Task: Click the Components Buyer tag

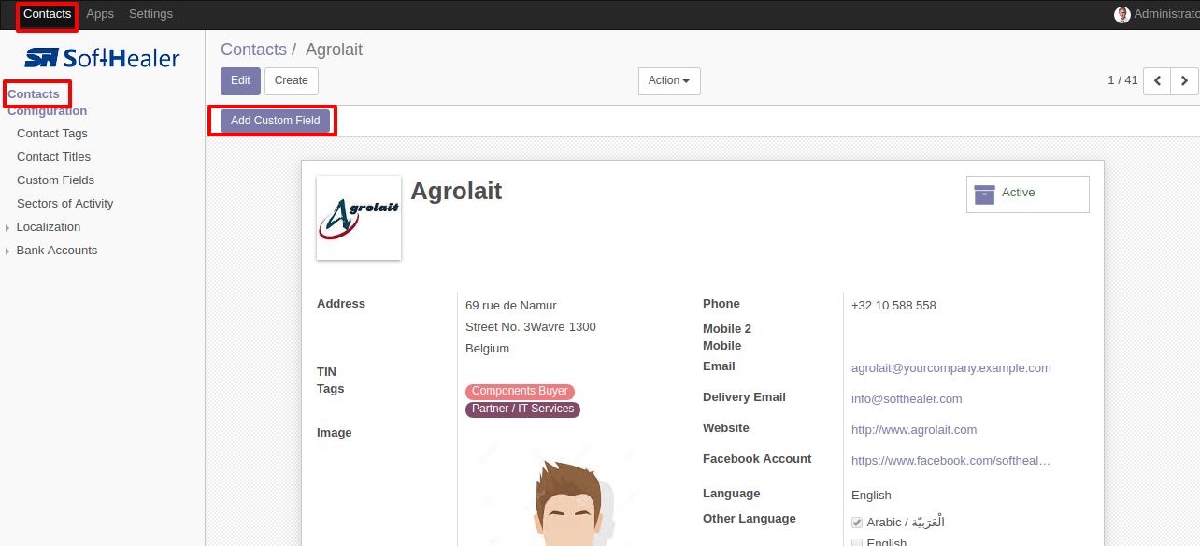Action: pos(520,392)
